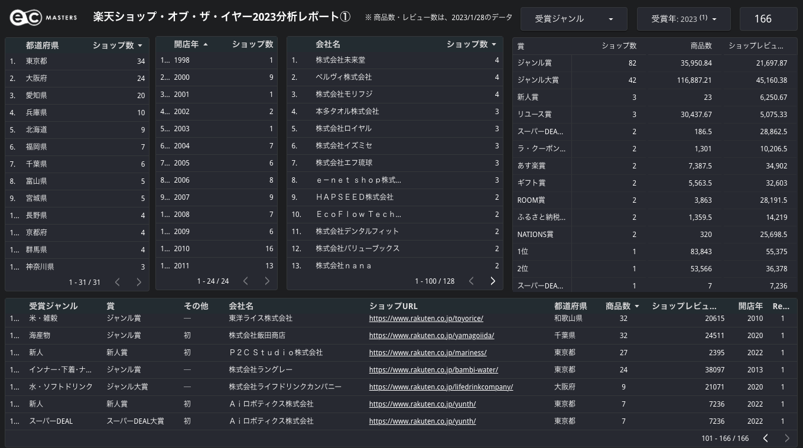Click previous-page arrow beside 1 - 24 / 24
803x448 pixels.
click(x=246, y=281)
